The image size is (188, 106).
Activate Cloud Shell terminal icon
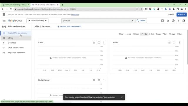162,21
